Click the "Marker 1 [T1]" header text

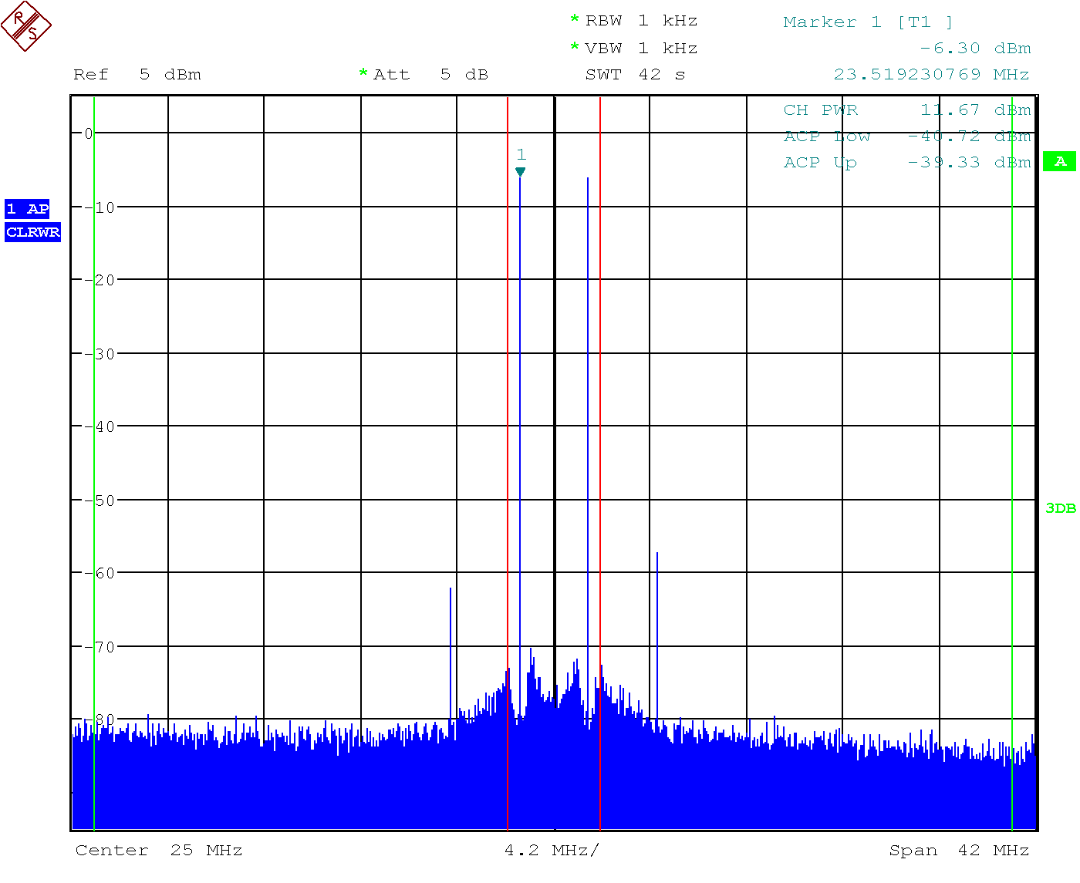pos(868,22)
